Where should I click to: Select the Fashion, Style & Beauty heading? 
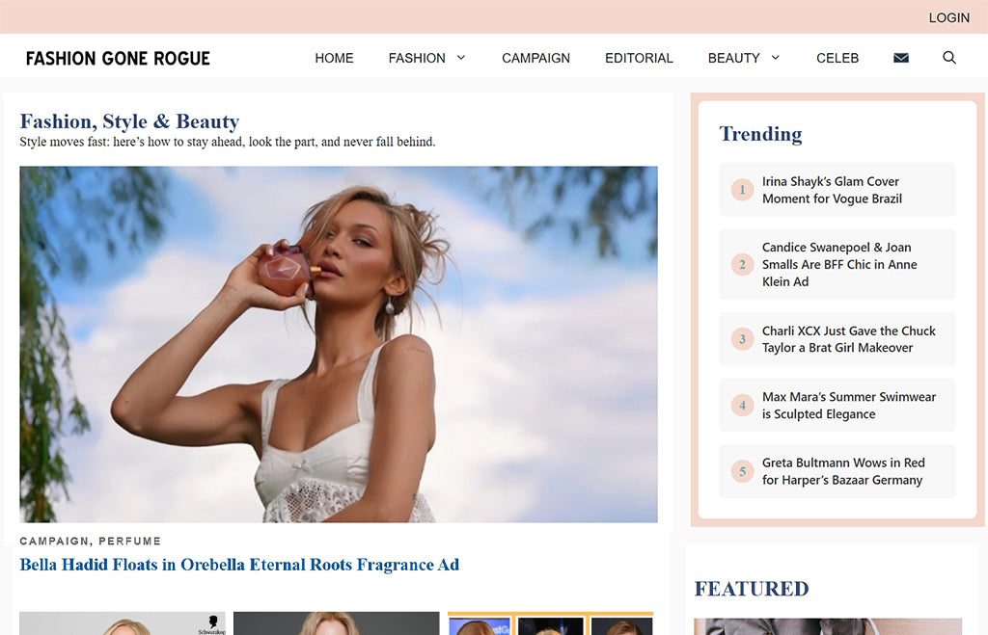coord(129,121)
